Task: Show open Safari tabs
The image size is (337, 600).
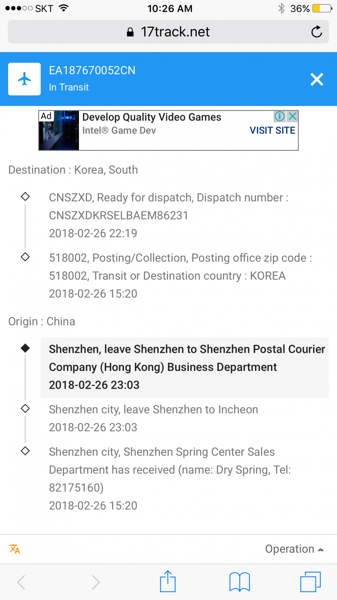Action: pos(310,581)
